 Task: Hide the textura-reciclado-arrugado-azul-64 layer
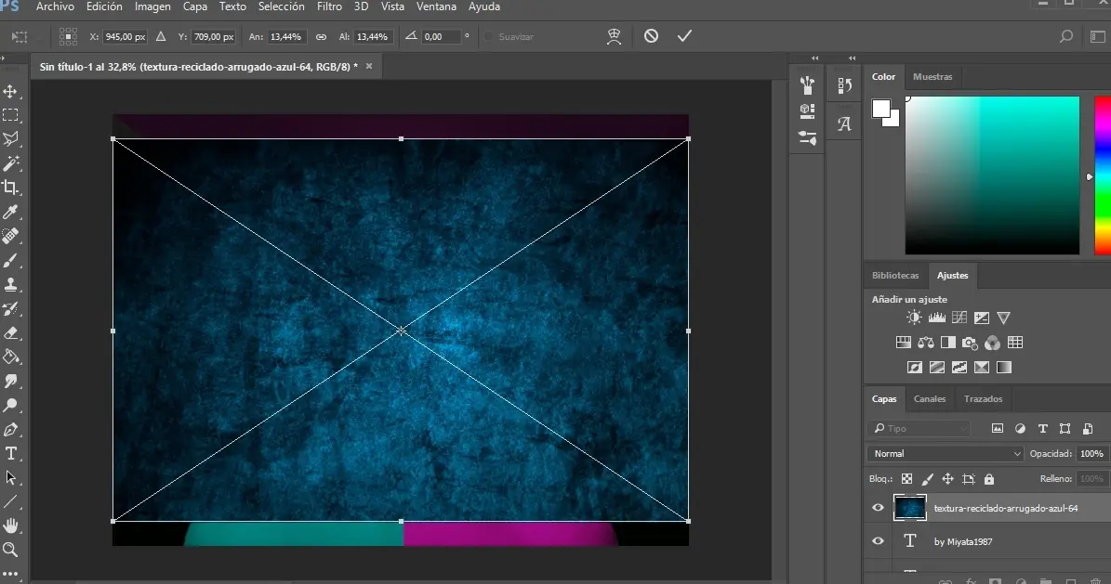pyautogui.click(x=878, y=508)
